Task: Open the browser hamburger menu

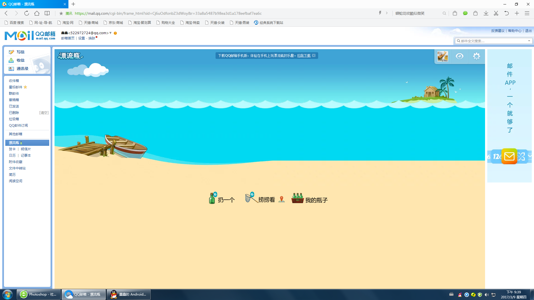Action: tap(527, 13)
